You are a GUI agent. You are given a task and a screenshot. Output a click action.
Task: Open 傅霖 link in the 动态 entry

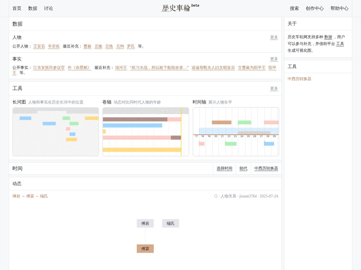[30, 196]
